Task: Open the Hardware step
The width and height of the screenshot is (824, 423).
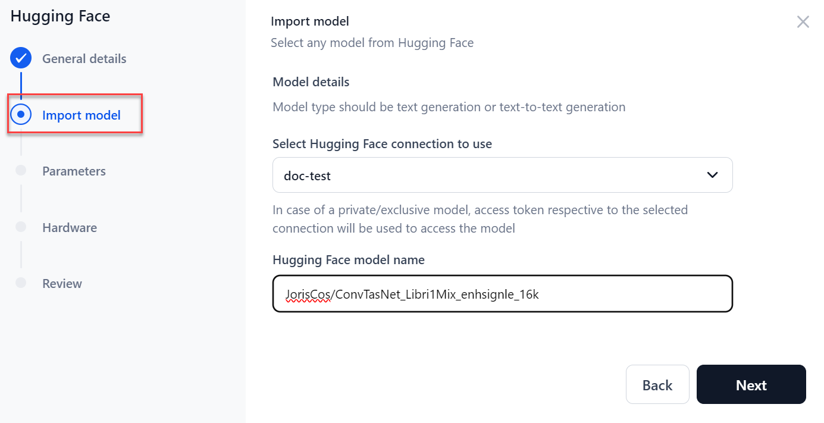Action: click(x=70, y=227)
